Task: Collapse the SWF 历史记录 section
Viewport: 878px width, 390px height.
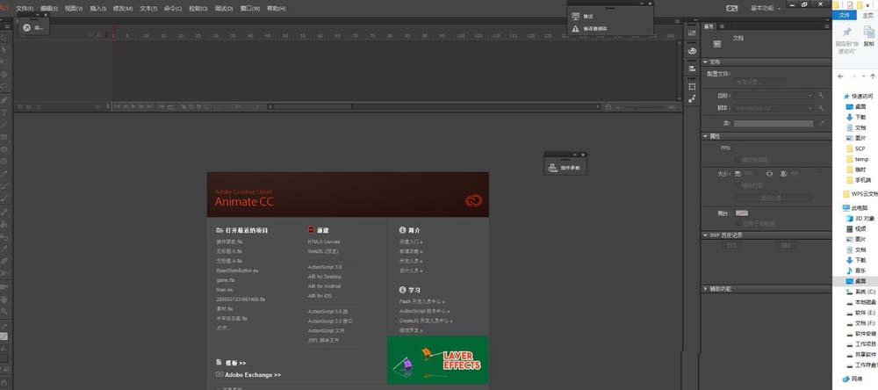Action: pos(706,235)
